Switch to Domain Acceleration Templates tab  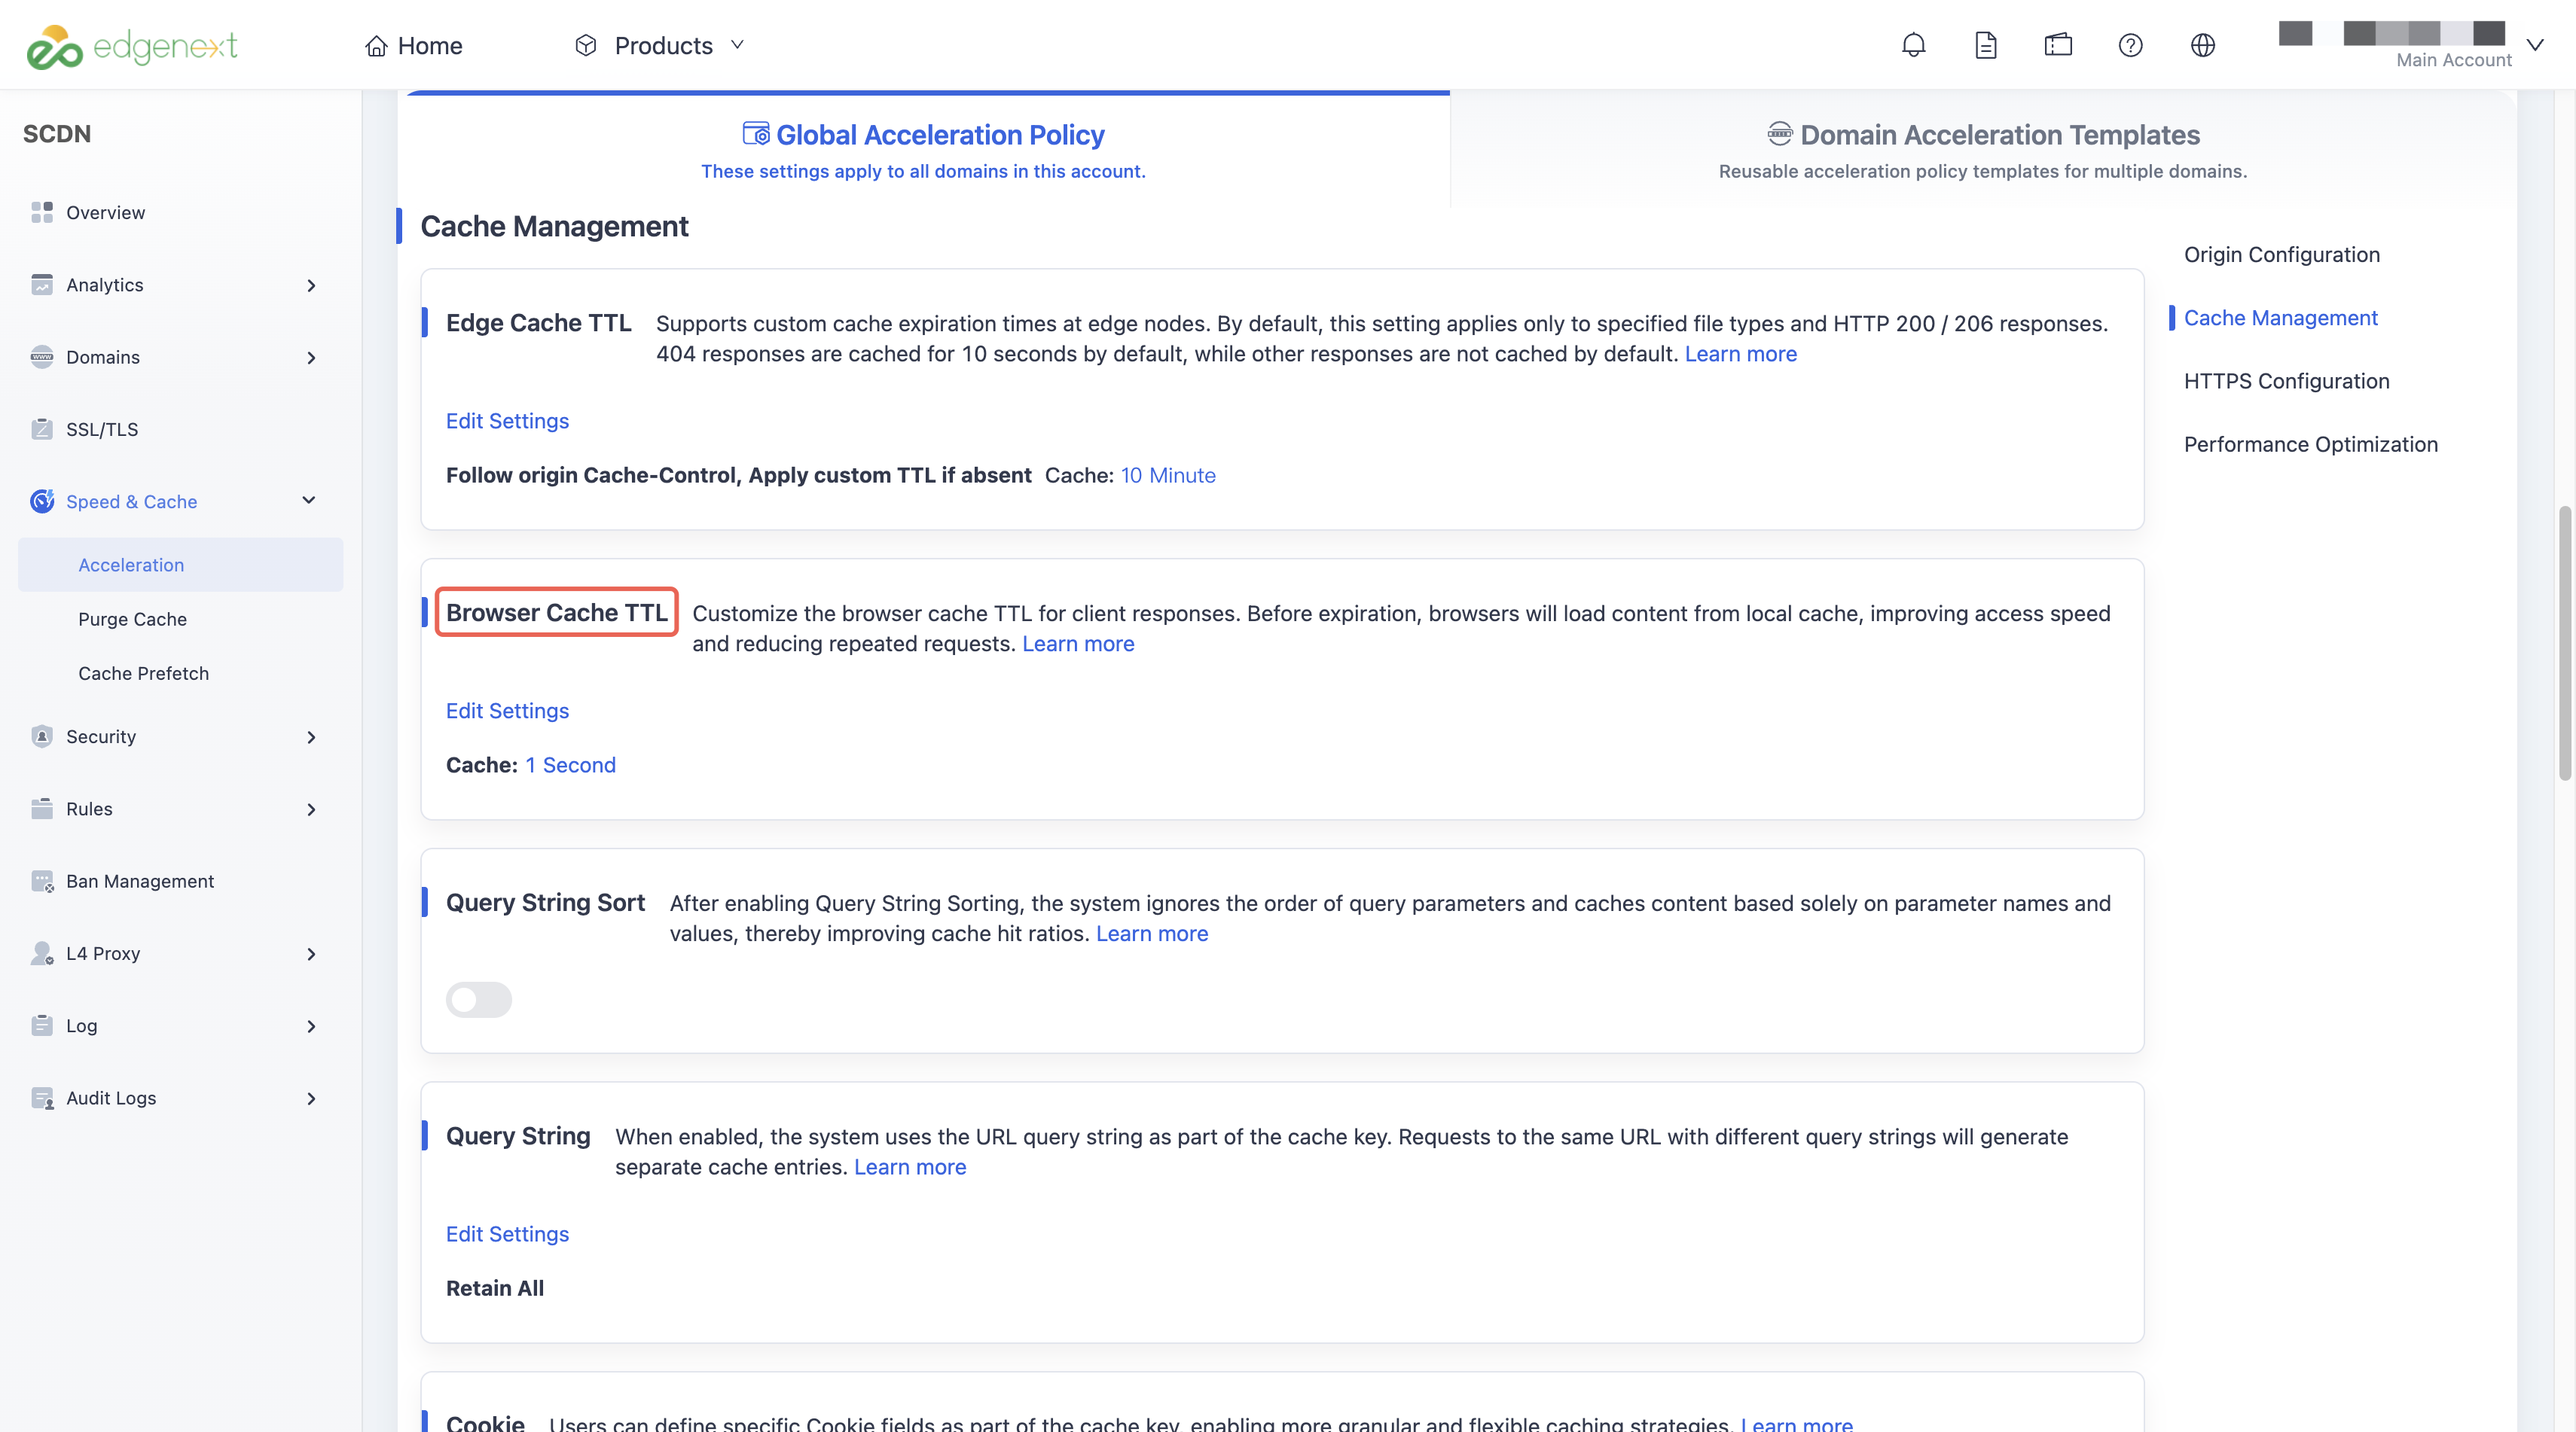click(x=1983, y=150)
